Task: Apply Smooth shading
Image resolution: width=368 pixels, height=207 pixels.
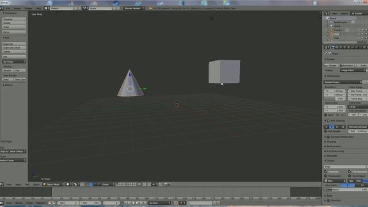Action: pos(8,70)
